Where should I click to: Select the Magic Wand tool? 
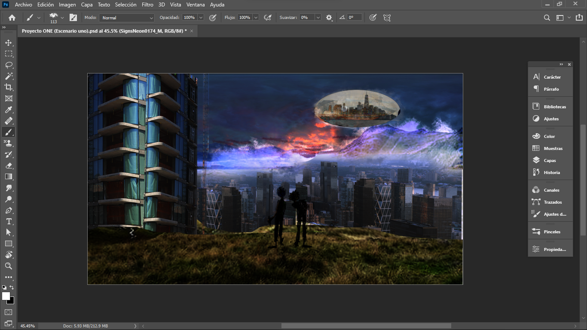point(9,76)
